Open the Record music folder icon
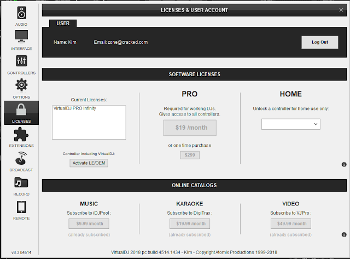Screen dimensions: 350x259 pyautogui.click(x=21, y=182)
